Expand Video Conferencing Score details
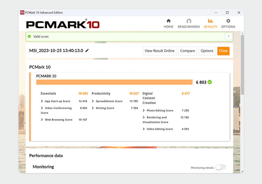The image size is (262, 184). [x=42, y=108]
